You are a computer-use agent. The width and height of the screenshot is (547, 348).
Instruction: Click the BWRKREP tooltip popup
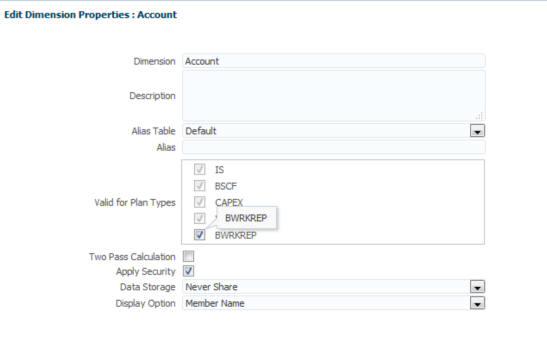point(246,218)
